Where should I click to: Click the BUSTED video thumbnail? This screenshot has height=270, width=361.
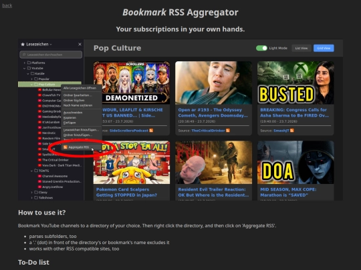click(295, 83)
